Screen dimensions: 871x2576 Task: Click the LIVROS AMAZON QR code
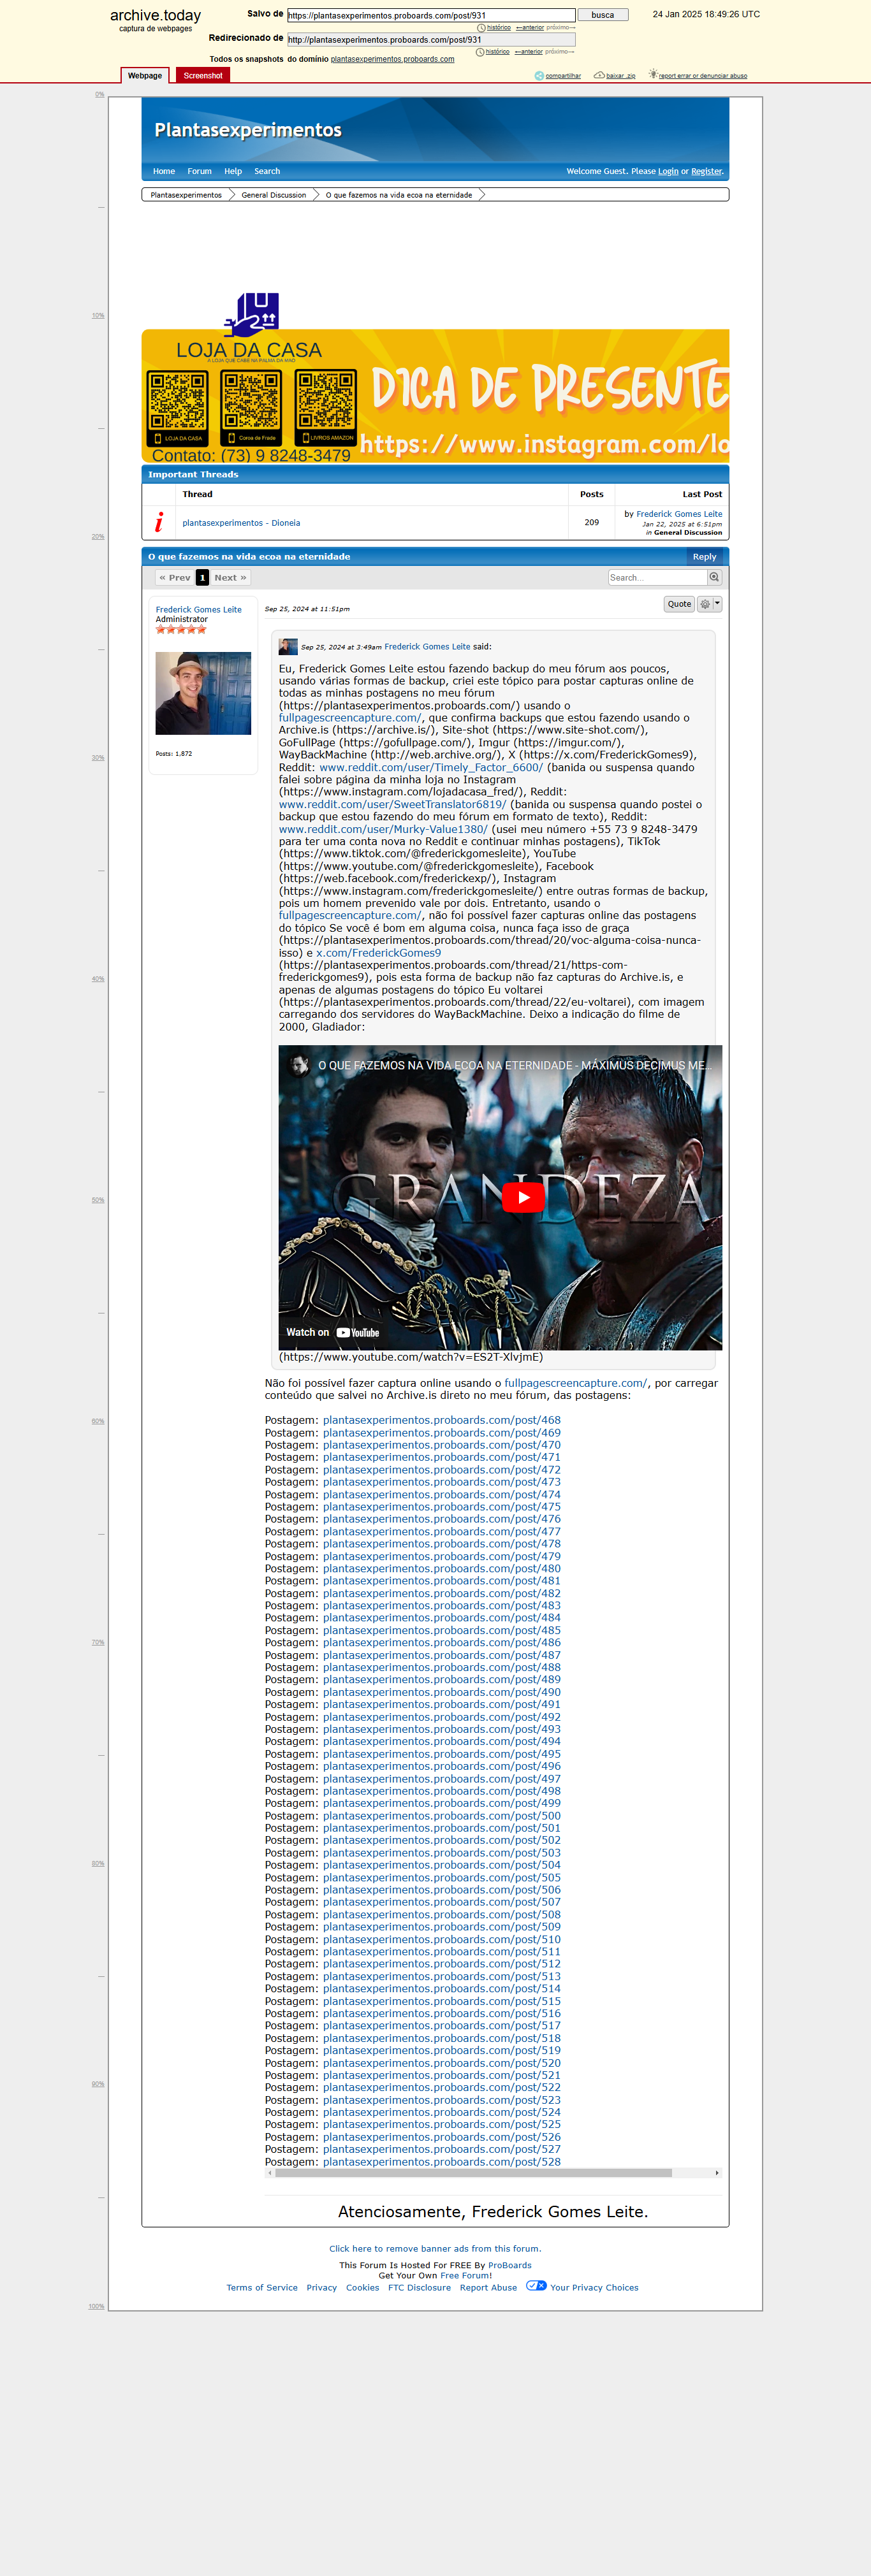coord(326,407)
